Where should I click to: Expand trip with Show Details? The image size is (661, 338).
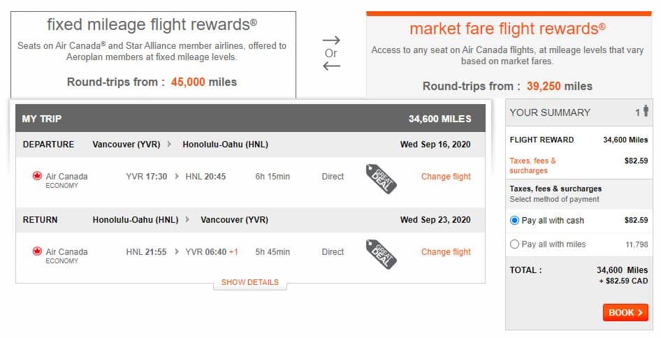pos(250,283)
